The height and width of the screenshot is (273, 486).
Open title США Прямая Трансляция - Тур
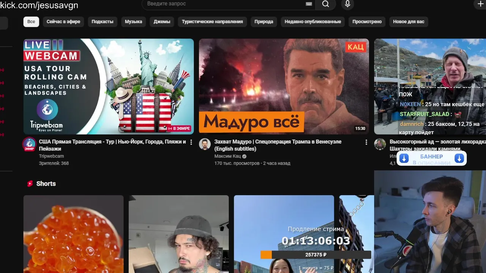click(x=112, y=145)
